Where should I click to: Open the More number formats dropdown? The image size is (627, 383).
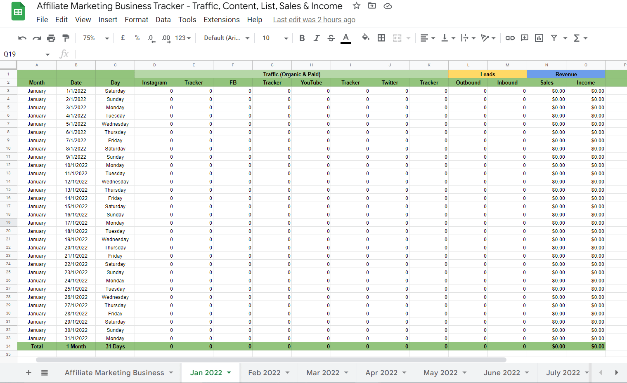point(179,38)
